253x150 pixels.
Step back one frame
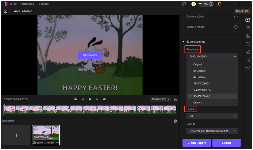pyautogui.click(x=83, y=99)
